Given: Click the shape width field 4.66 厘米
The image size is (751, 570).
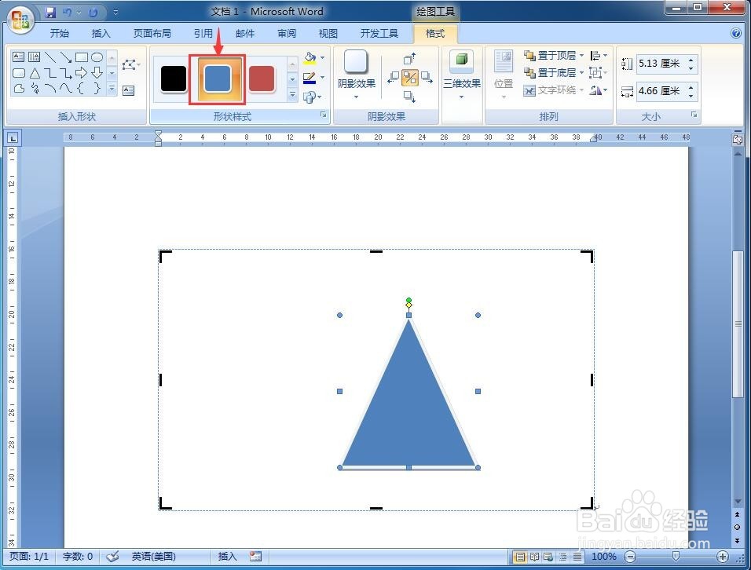Looking at the screenshot, I should (x=661, y=91).
